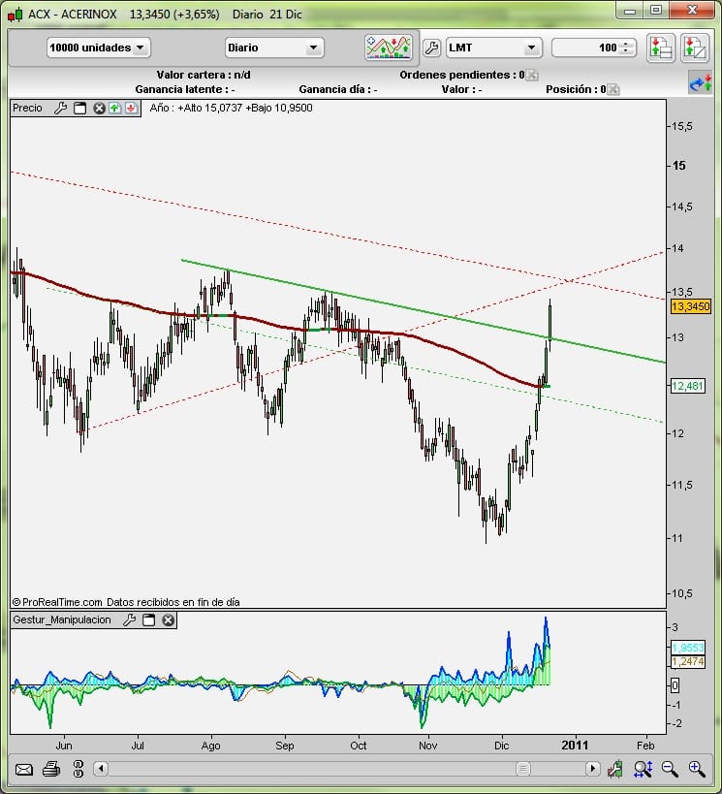Image resolution: width=722 pixels, height=794 pixels.
Task: Click the horizontal scrollbar thumb
Action: pos(522,769)
